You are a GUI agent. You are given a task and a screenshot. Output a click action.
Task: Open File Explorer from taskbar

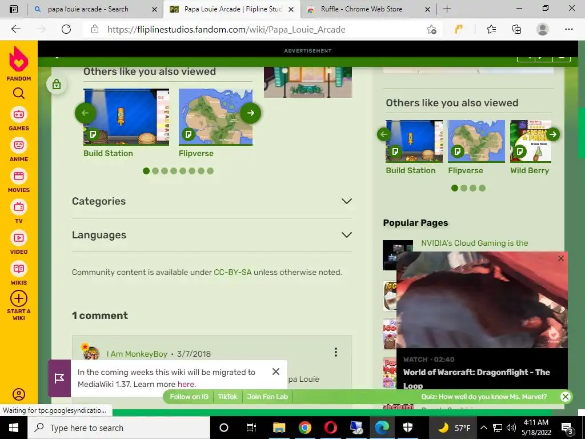click(x=279, y=428)
